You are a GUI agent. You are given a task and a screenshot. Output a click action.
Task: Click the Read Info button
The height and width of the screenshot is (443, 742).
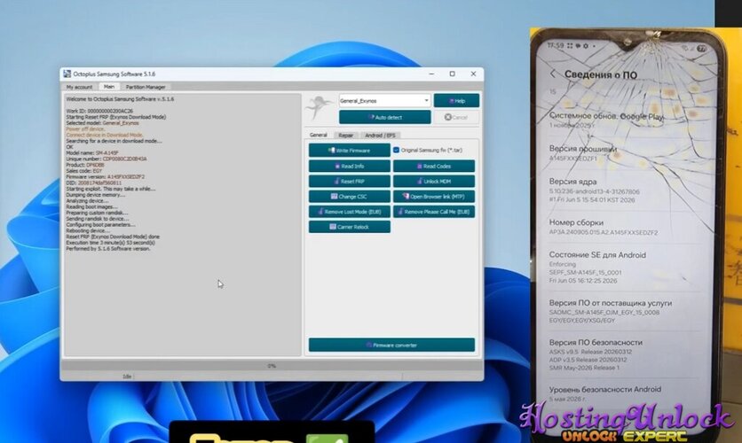pos(349,166)
